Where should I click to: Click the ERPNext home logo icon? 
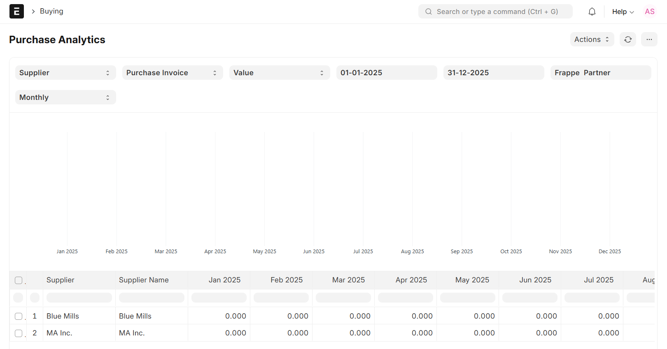coord(16,12)
